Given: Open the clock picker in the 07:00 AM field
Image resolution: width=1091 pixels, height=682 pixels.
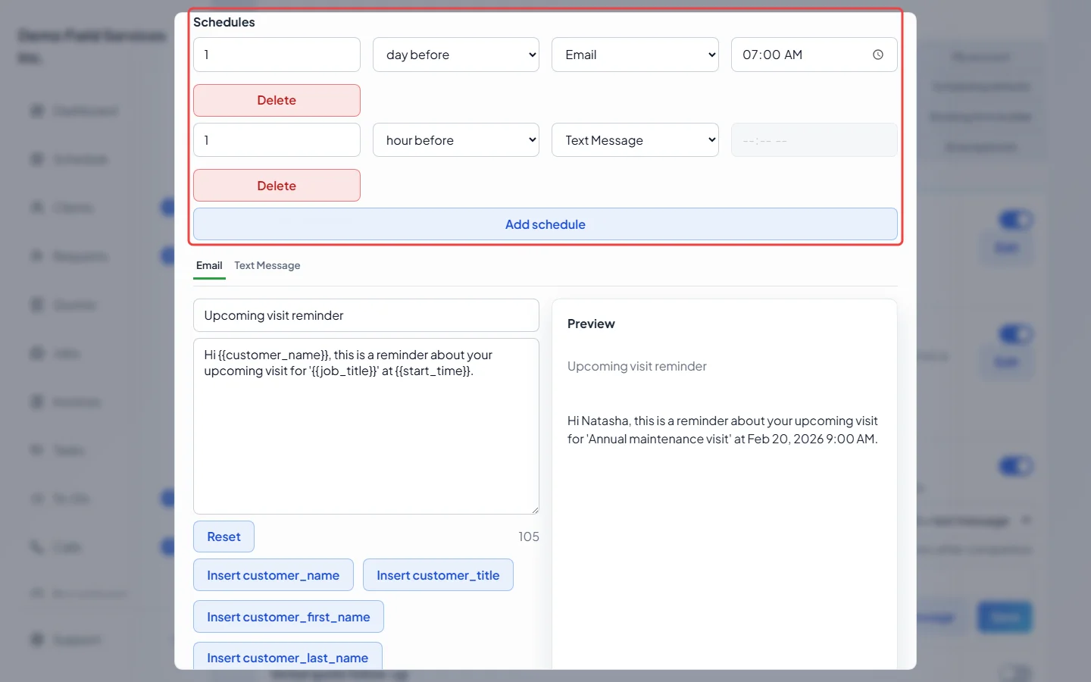Looking at the screenshot, I should click(x=878, y=55).
